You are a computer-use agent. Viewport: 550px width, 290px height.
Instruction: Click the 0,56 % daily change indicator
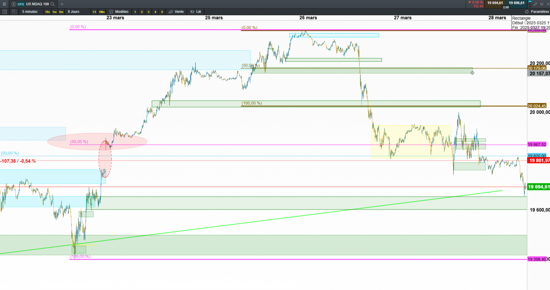[476, 2]
